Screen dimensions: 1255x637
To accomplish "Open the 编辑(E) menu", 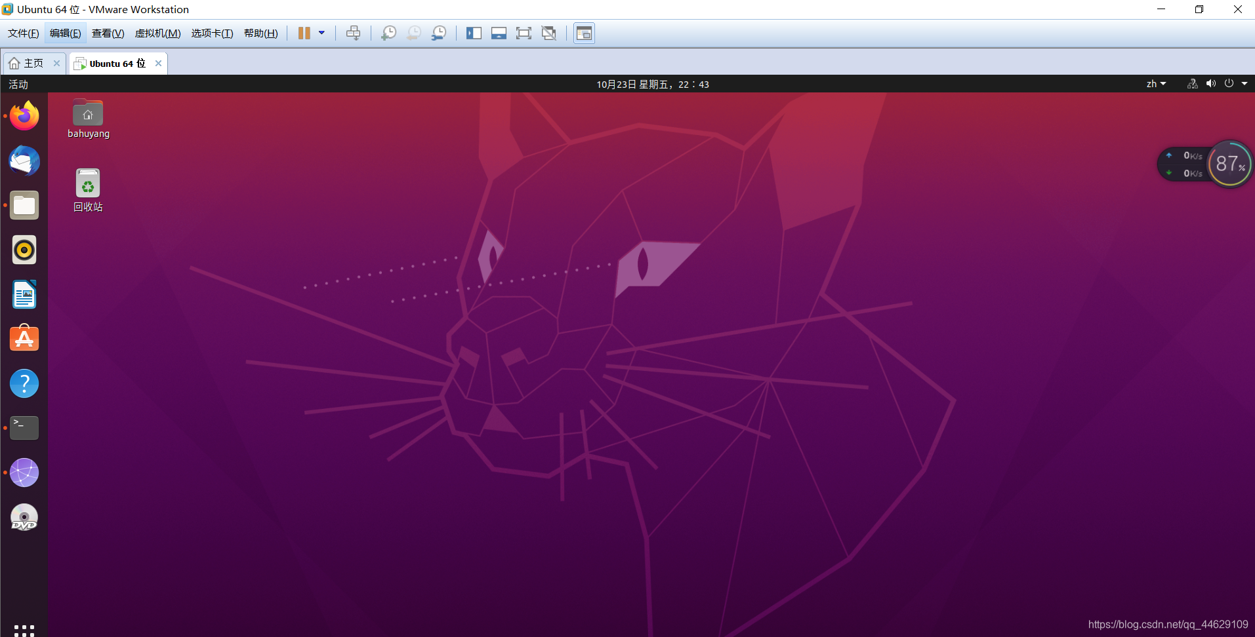I will [x=66, y=33].
